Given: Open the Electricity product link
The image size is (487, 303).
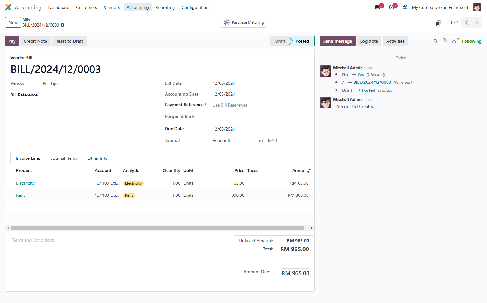Looking at the screenshot, I should 25,183.
